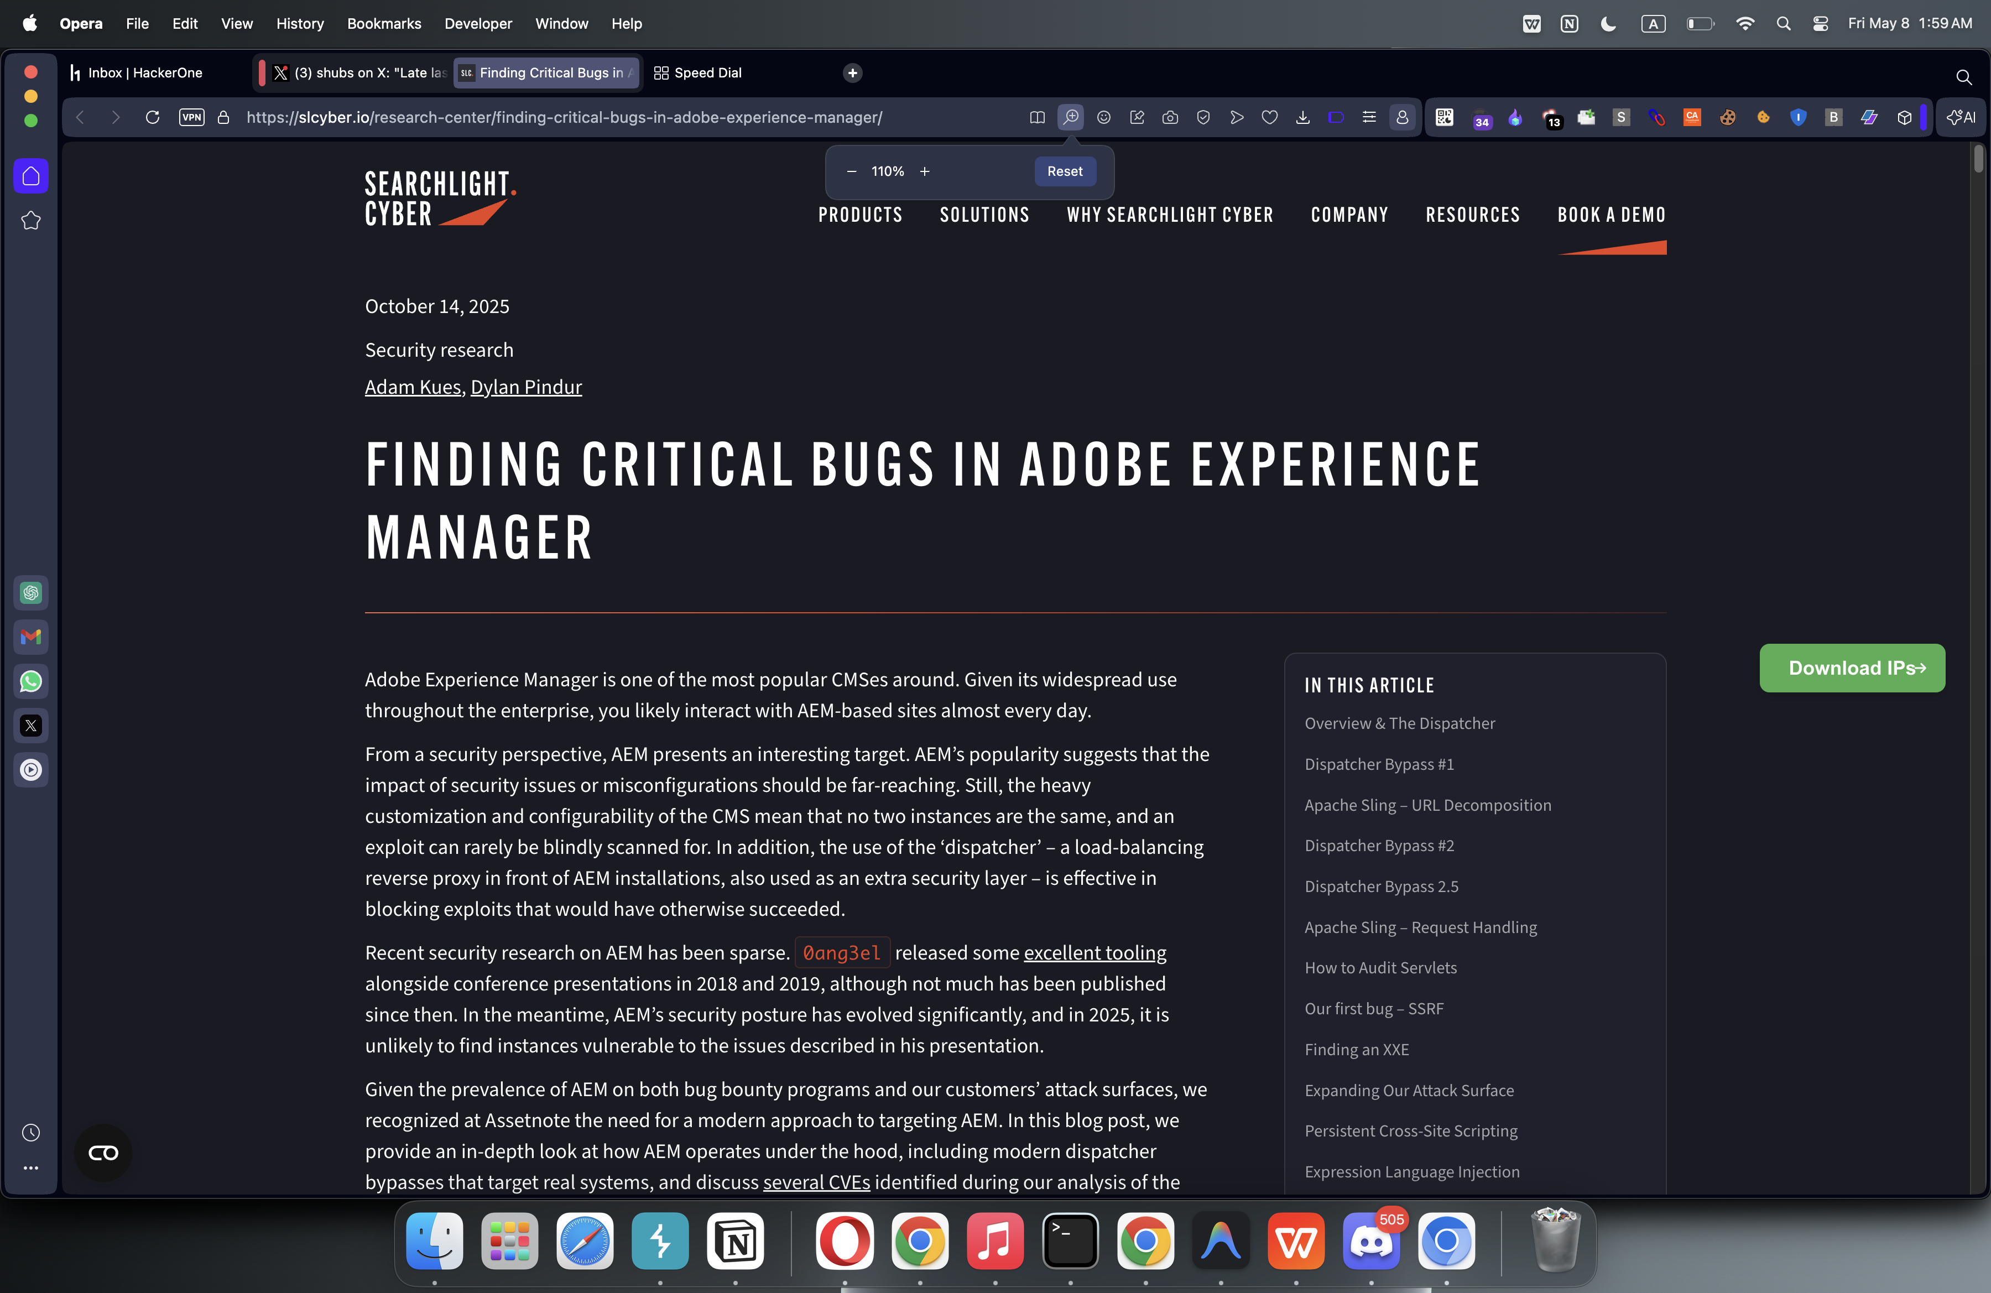The width and height of the screenshot is (1991, 1293).
Task: Jump to How to Audit Servlets
Action: 1380,968
